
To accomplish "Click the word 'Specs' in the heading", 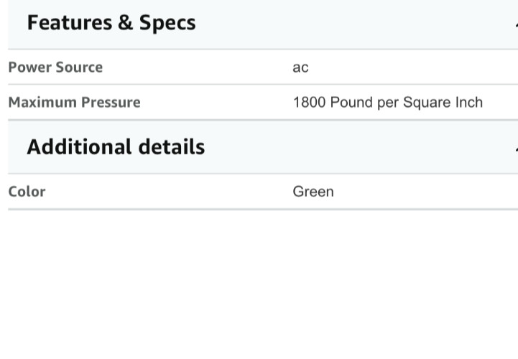I will pyautogui.click(x=167, y=24).
